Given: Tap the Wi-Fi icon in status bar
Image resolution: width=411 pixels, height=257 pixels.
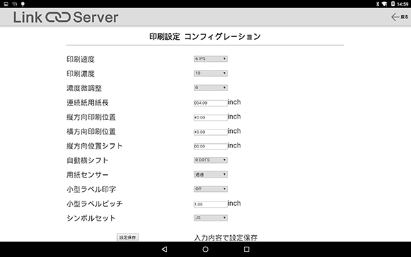Looking at the screenshot, I should click(x=384, y=4).
